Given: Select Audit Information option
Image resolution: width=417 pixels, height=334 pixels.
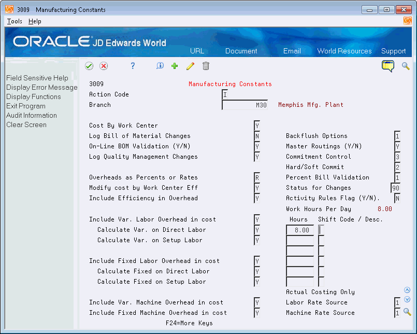Looking at the screenshot, I should pos(32,115).
